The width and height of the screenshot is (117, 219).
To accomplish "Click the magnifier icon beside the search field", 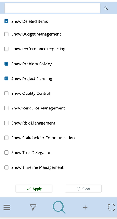I will pyautogui.click(x=106, y=8).
